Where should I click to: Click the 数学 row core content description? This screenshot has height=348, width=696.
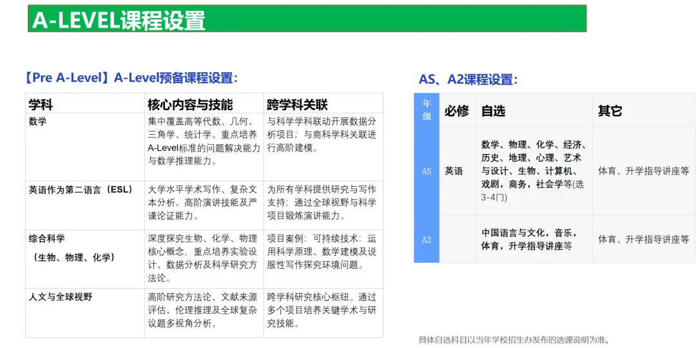204,141
